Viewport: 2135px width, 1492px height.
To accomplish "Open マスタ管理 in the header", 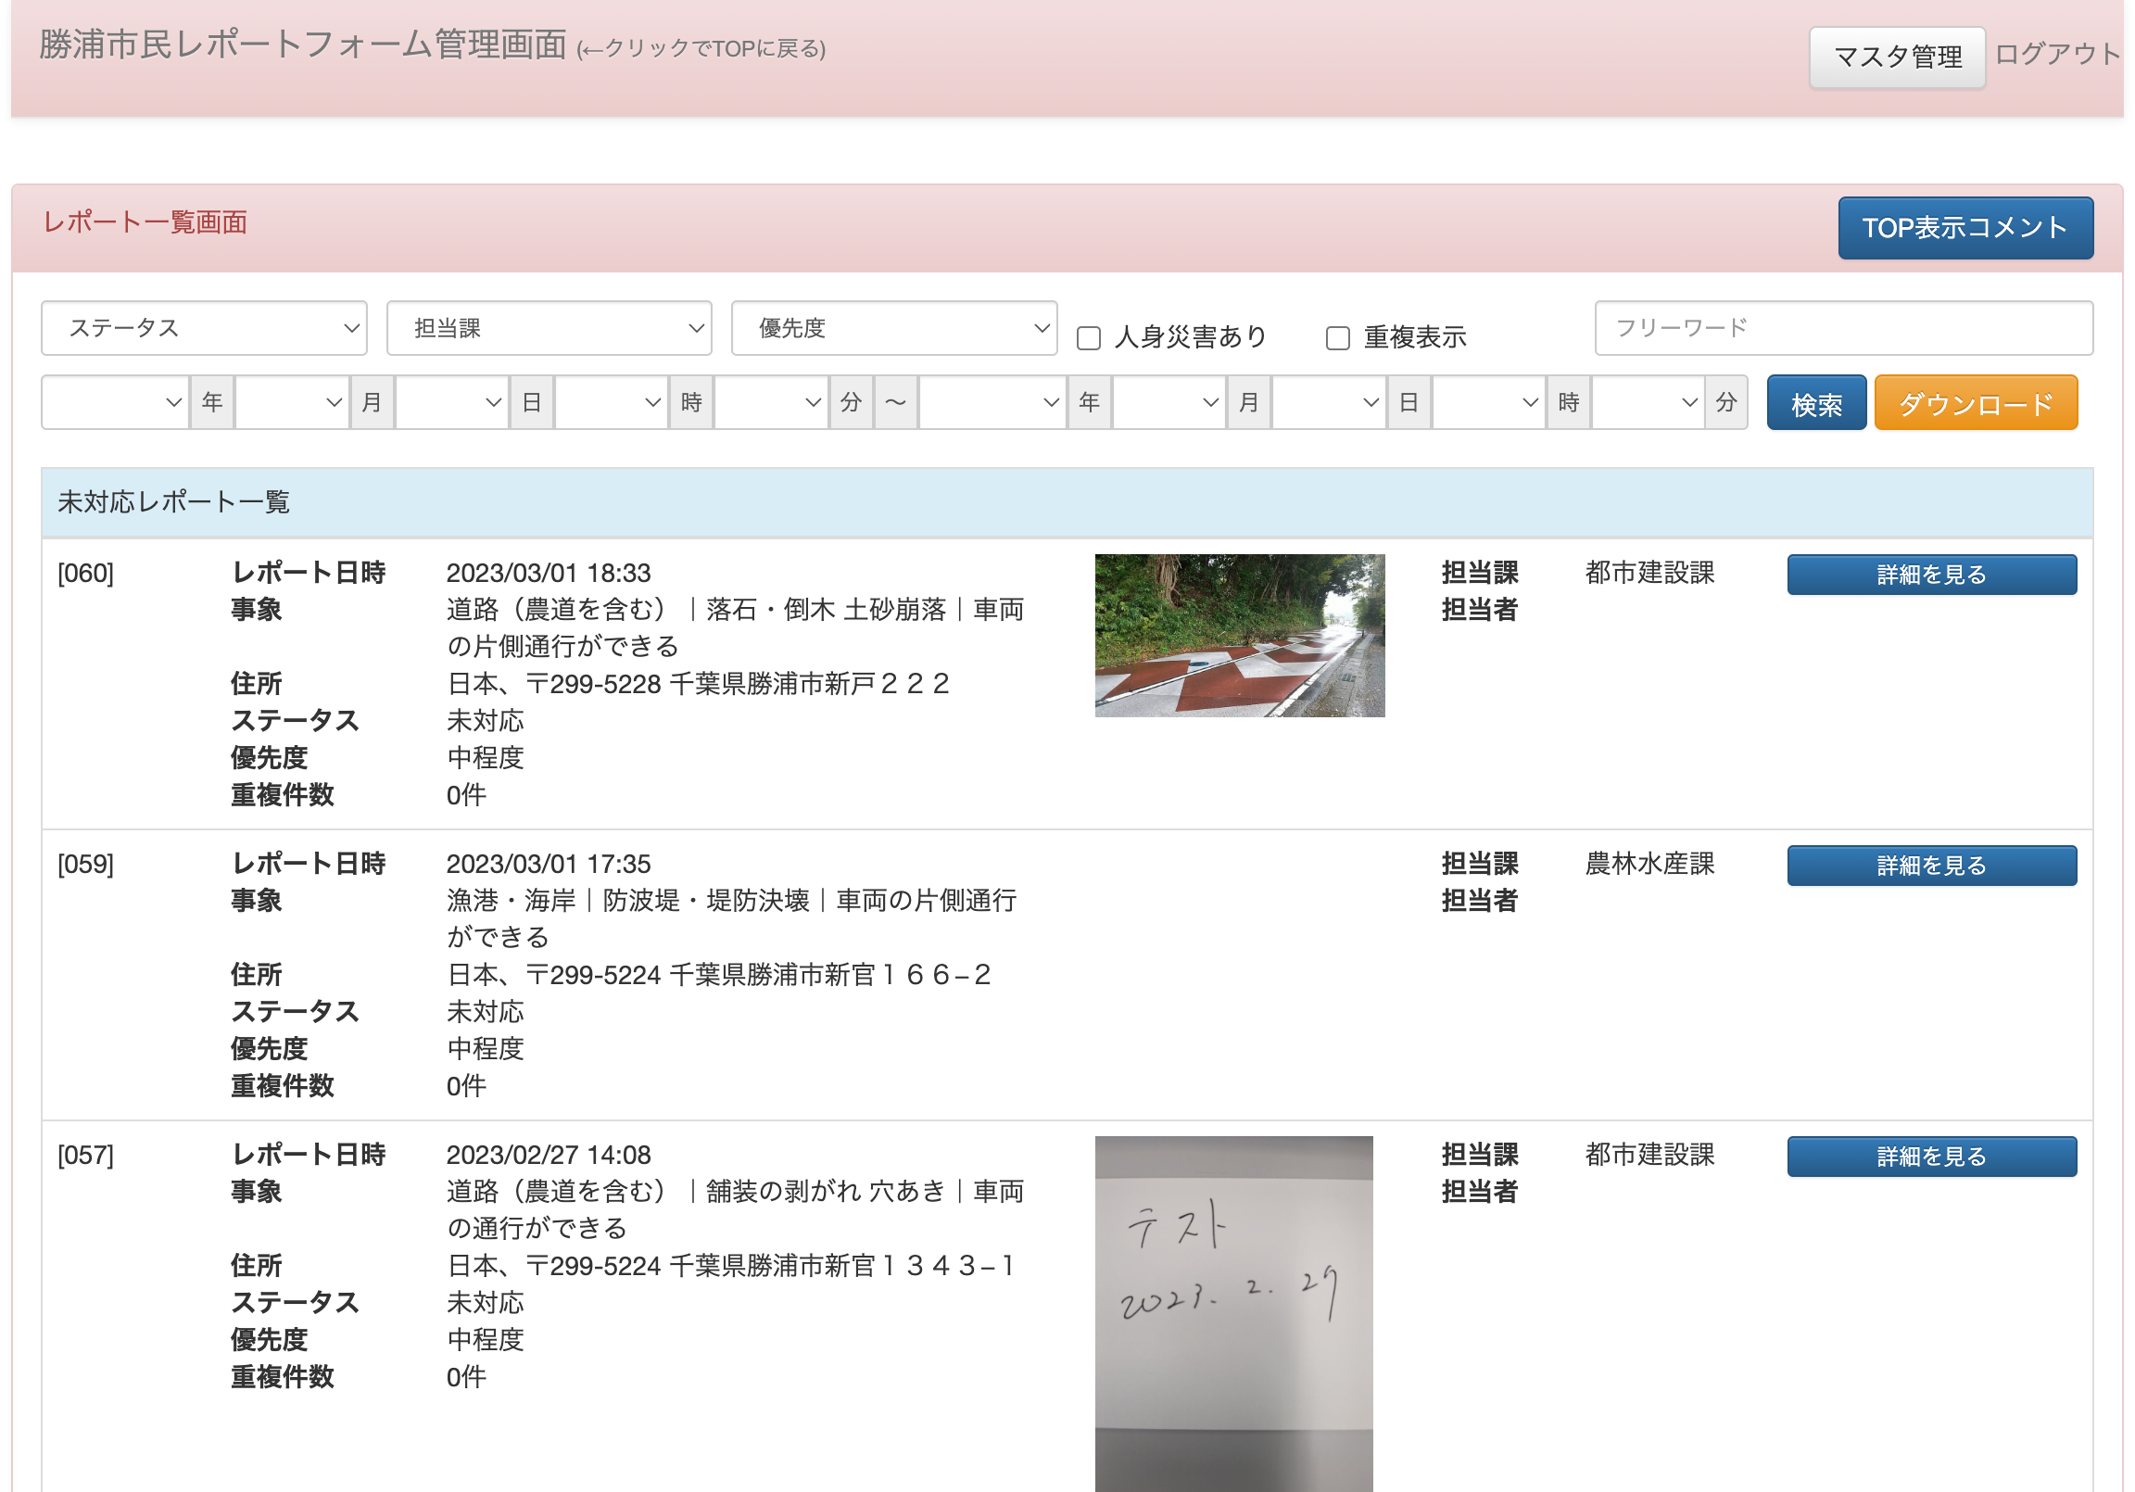I will pos(1897,57).
